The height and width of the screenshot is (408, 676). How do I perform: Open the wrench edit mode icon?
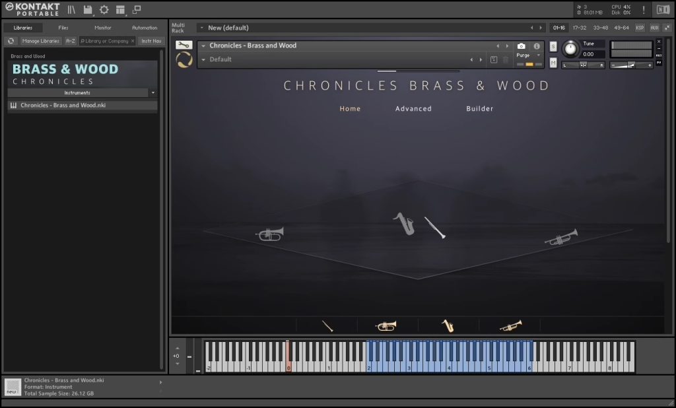pyautogui.click(x=184, y=45)
